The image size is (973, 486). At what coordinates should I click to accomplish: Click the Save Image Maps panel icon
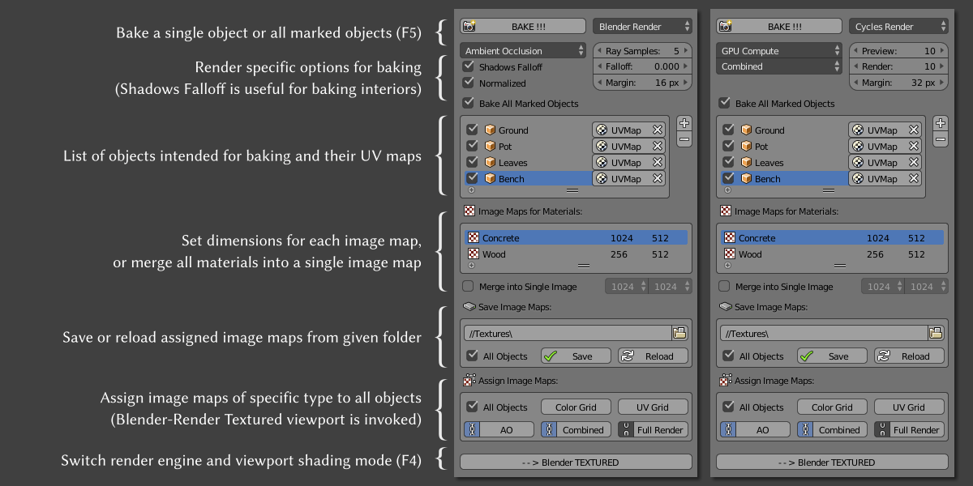pos(469,306)
